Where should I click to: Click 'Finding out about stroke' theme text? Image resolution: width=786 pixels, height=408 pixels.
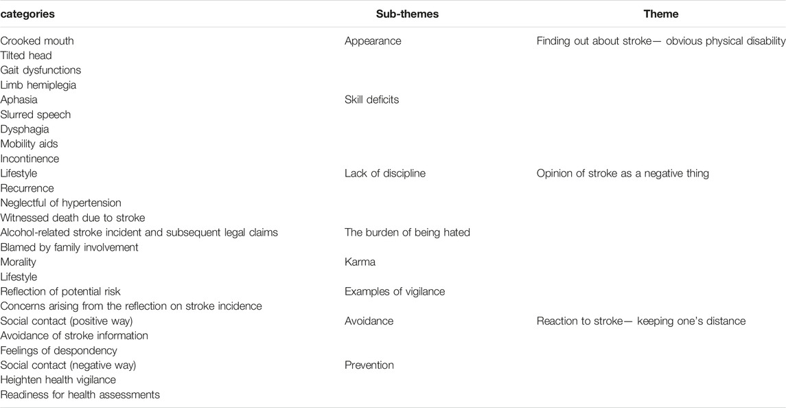pyautogui.click(x=594, y=41)
